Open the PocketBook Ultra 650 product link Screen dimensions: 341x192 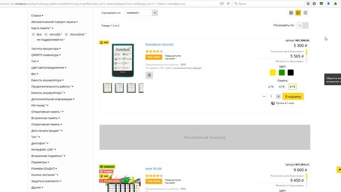pos(159,44)
